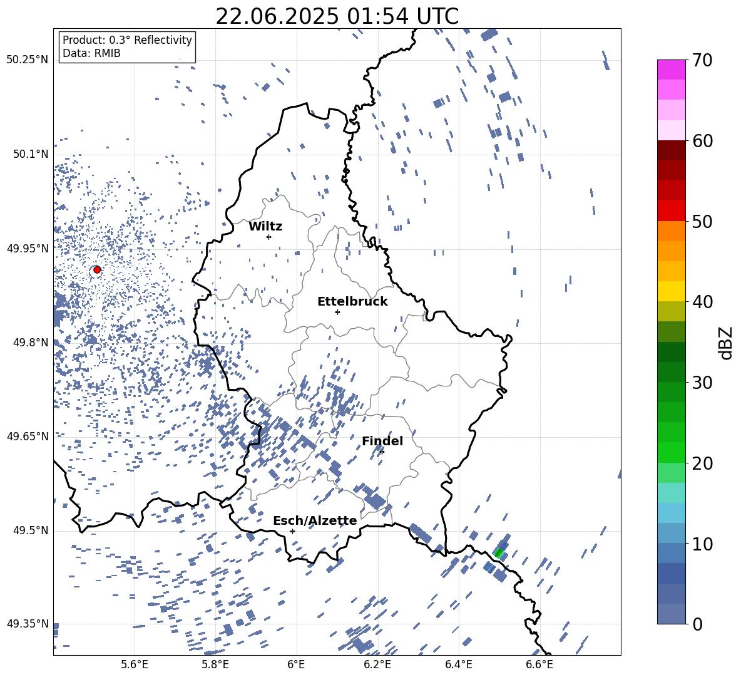Click the bright green colorbar swatch above 20

(671, 452)
